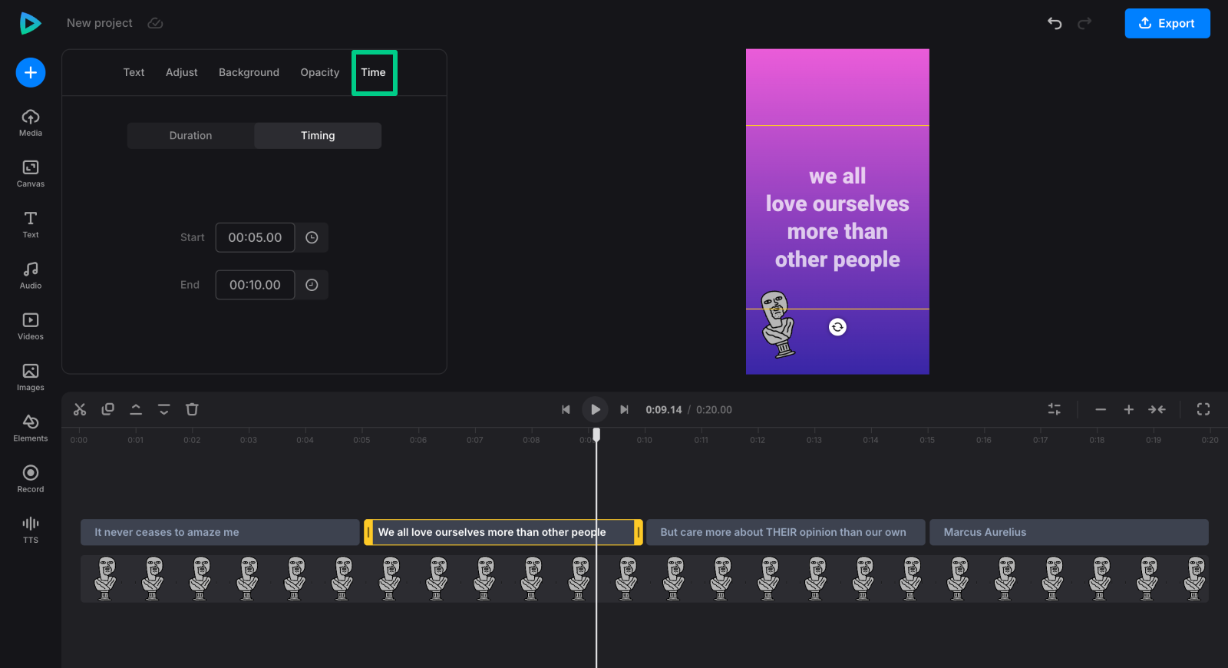
Task: Click the total duration 0:20.00 text
Action: 714,410
